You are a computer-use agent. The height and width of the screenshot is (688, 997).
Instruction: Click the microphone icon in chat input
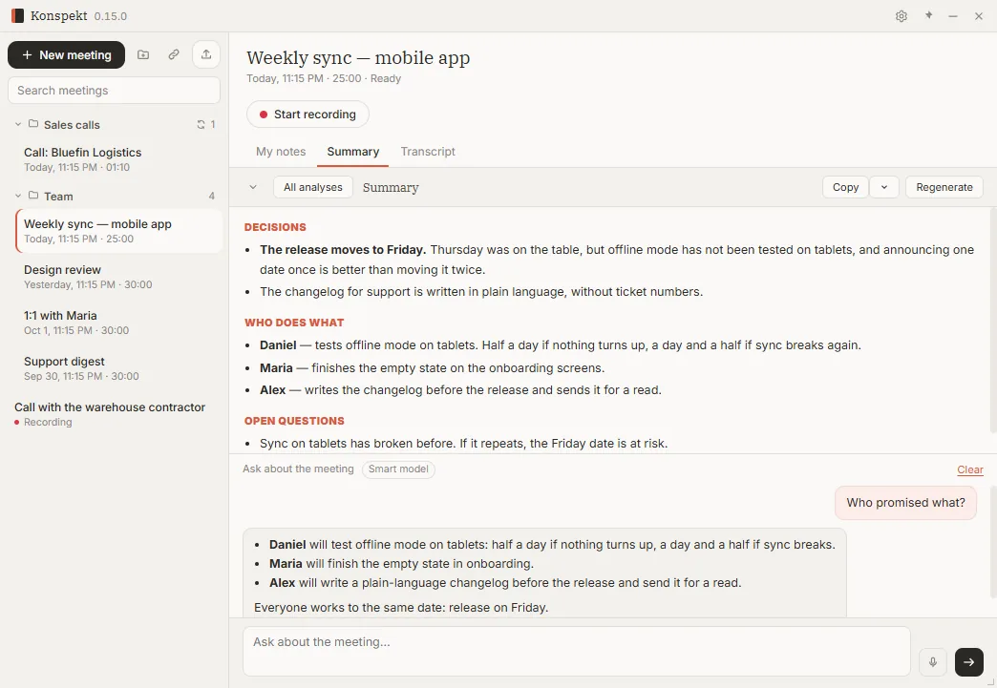click(x=933, y=662)
